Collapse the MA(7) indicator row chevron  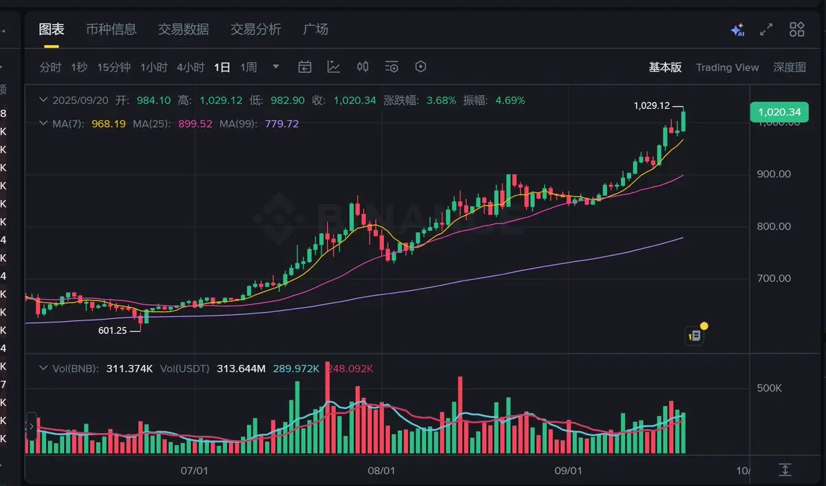pyautogui.click(x=43, y=124)
